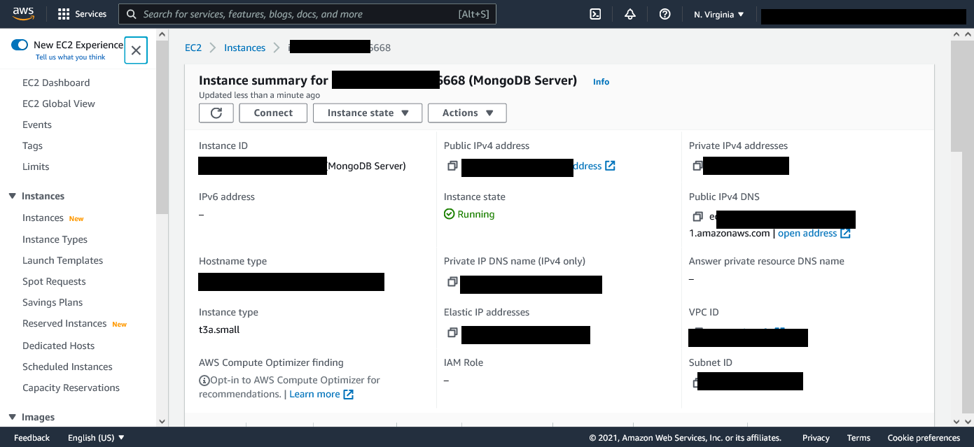Click Instances breadcrumb link
Screen dimensions: 974x447
244,48
